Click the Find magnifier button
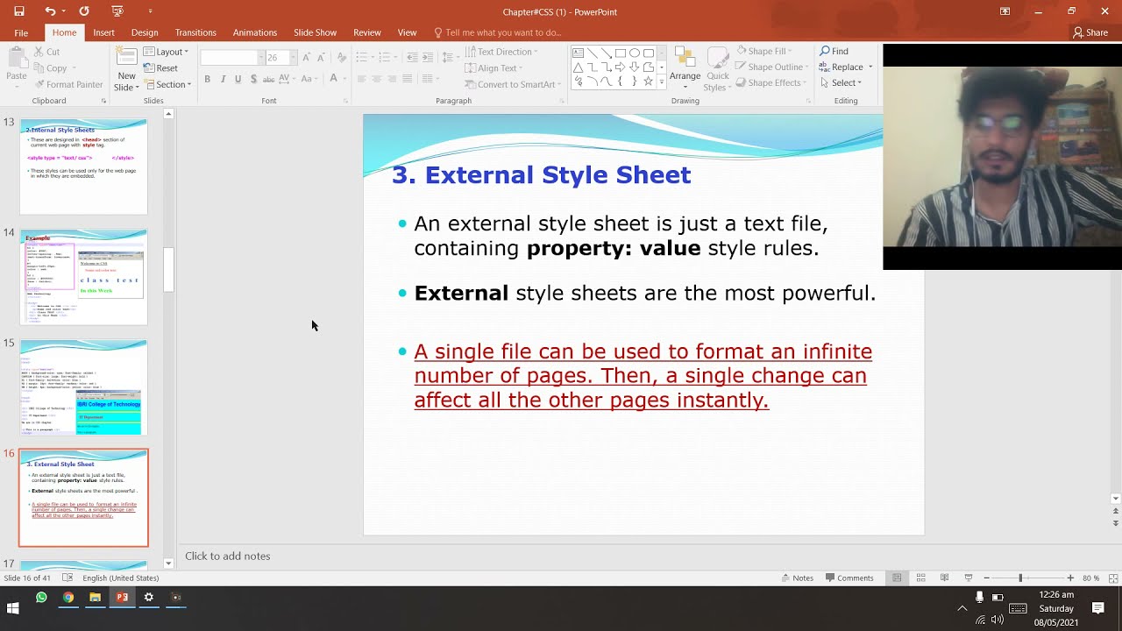Image resolution: width=1122 pixels, height=631 pixels. (x=834, y=51)
